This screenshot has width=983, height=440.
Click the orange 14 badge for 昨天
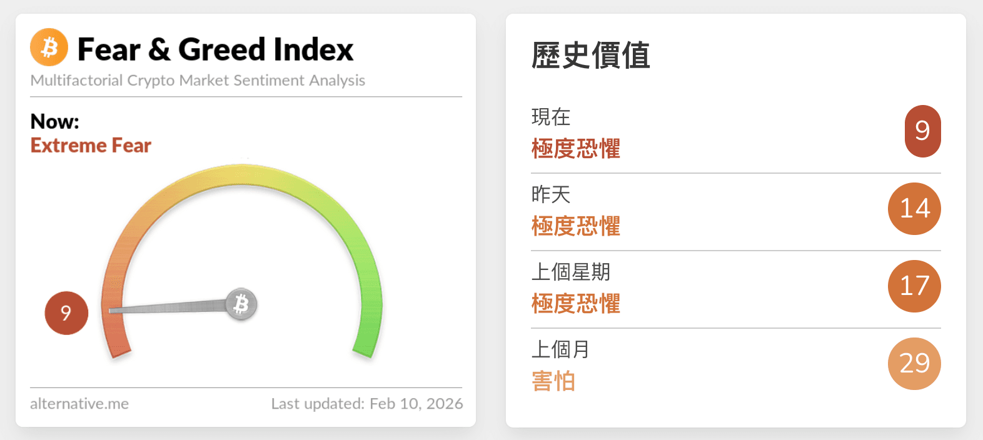coord(914,209)
